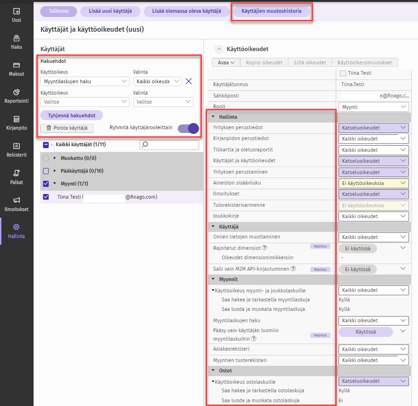Remove the Myyntilaskujen haku filter with X
418x406 pixels.
[189, 81]
